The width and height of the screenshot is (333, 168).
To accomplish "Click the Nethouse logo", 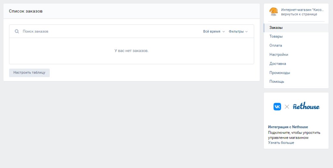I will [306, 106].
